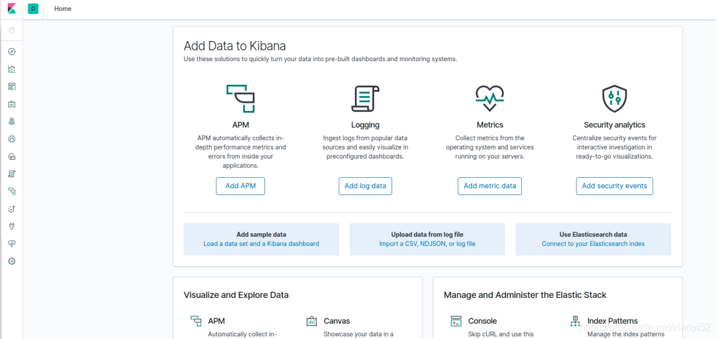Click the Add metric data button
Viewport: 717px width, 339px height.
pos(490,186)
